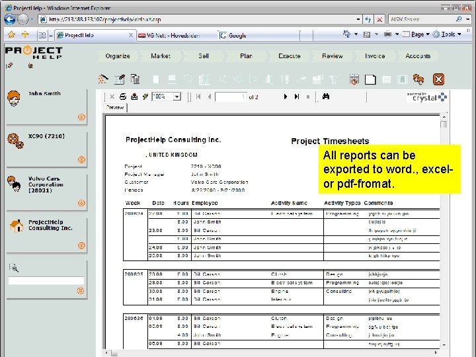The height and width of the screenshot is (357, 476).
Task: Click the sidebar search magnifier icon
Action: [14, 268]
